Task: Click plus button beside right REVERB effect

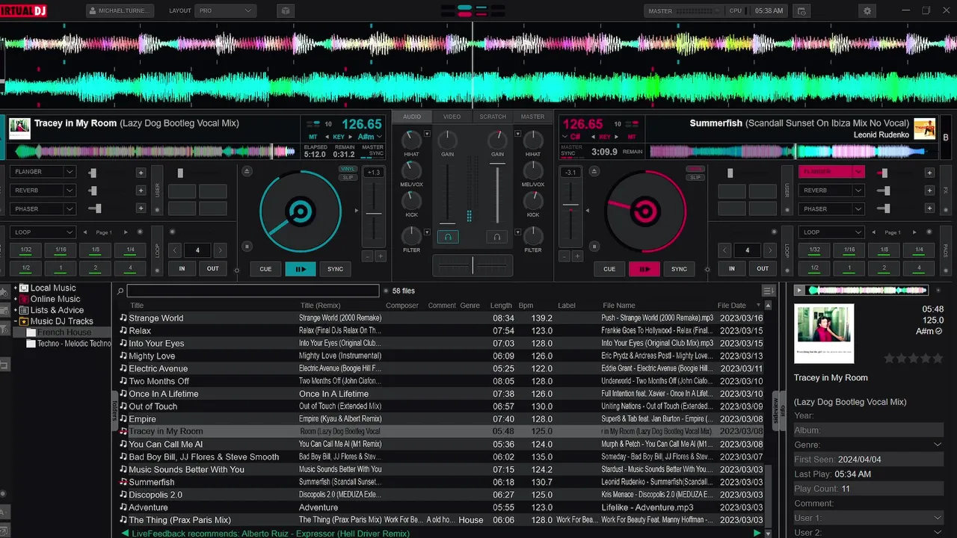Action: [929, 191]
